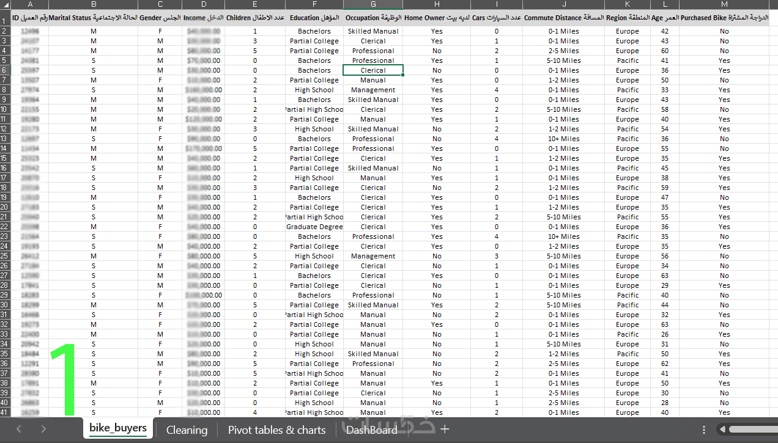The width and height of the screenshot is (778, 443).
Task: Select the age 26 cell in row 33
Action: [665, 334]
